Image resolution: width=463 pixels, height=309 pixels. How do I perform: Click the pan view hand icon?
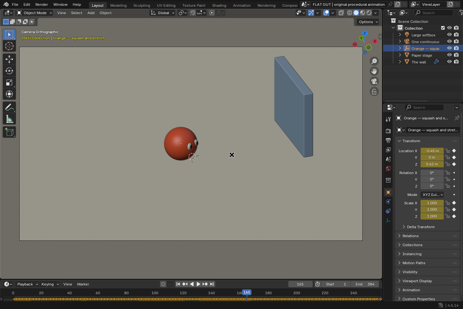click(x=374, y=71)
